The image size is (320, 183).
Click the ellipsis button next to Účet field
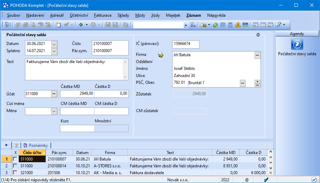tap(54, 94)
